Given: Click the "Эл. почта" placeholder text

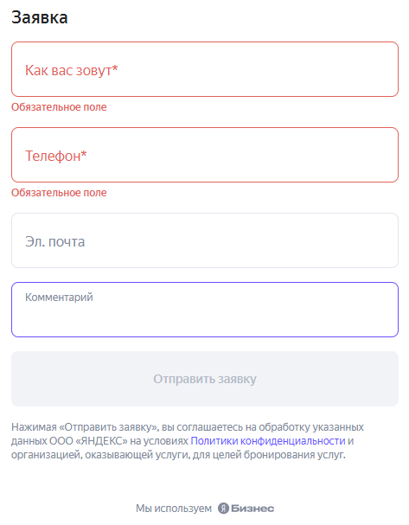Looking at the screenshot, I should point(54,241).
